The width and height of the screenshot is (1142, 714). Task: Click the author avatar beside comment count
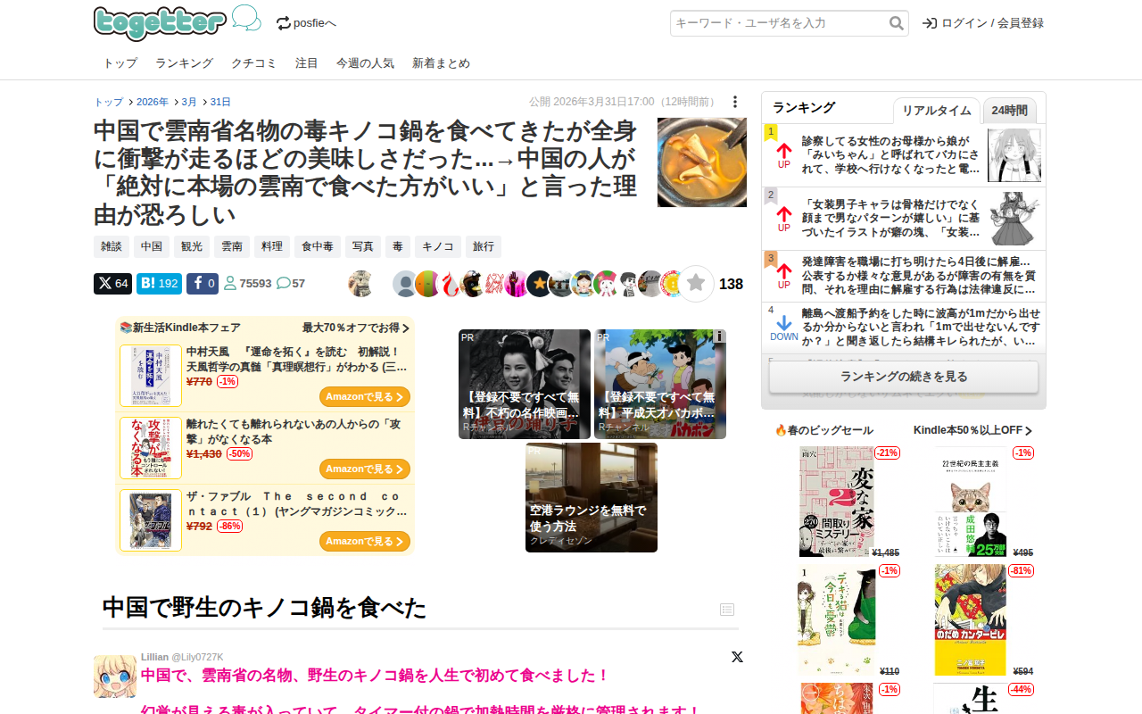[360, 284]
